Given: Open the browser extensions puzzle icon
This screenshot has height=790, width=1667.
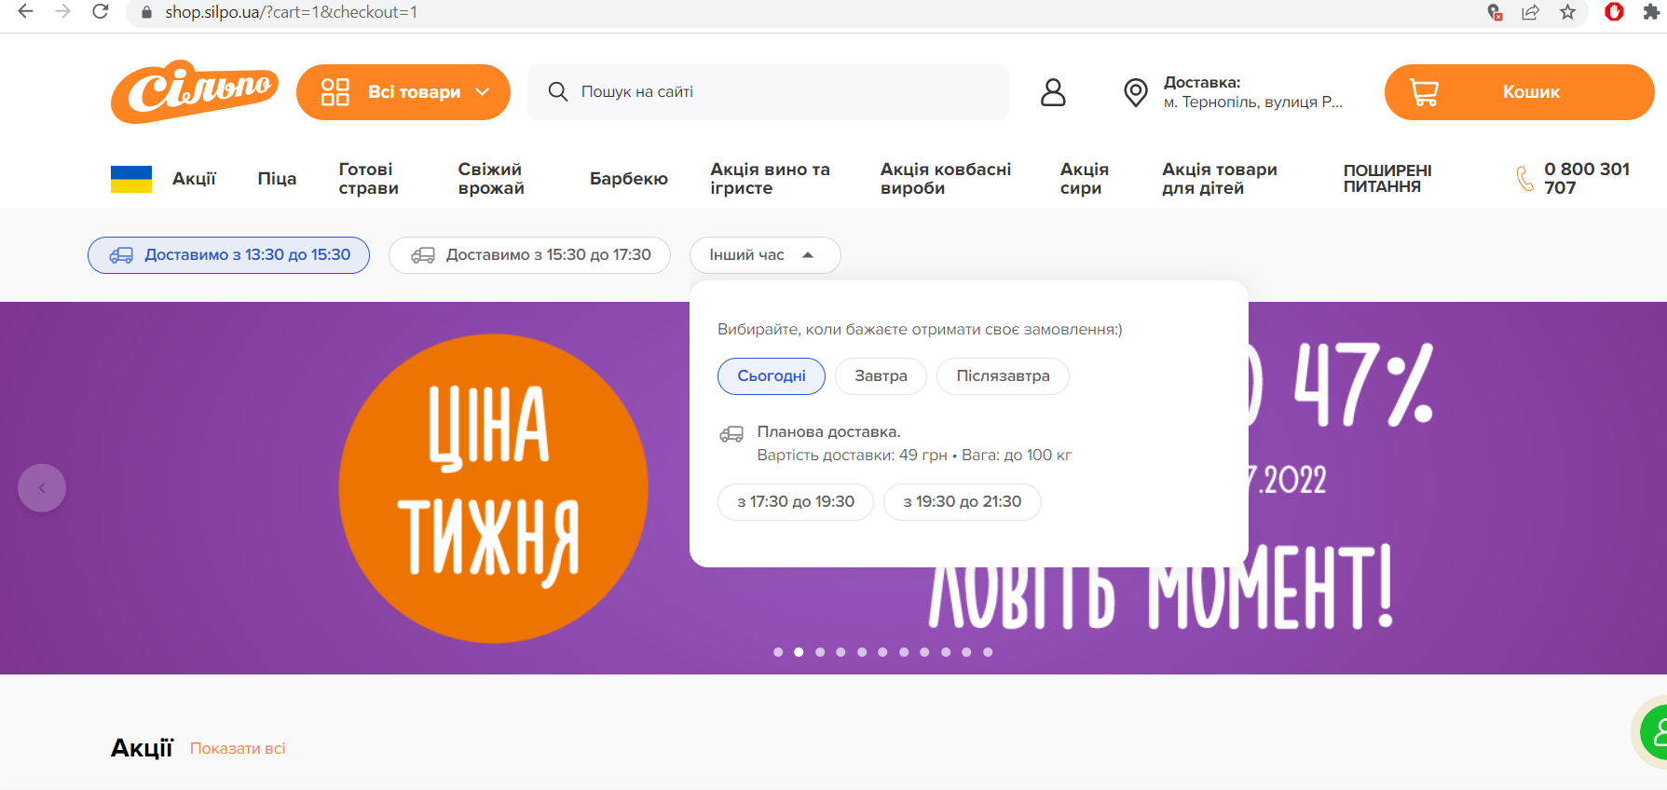Looking at the screenshot, I should pos(1650,12).
